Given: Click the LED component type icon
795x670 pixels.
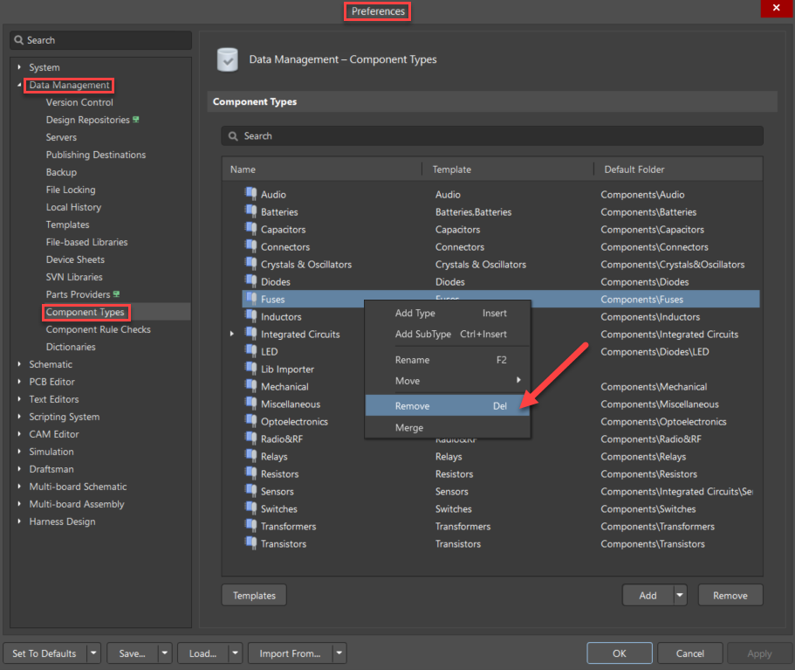Looking at the screenshot, I should (251, 351).
